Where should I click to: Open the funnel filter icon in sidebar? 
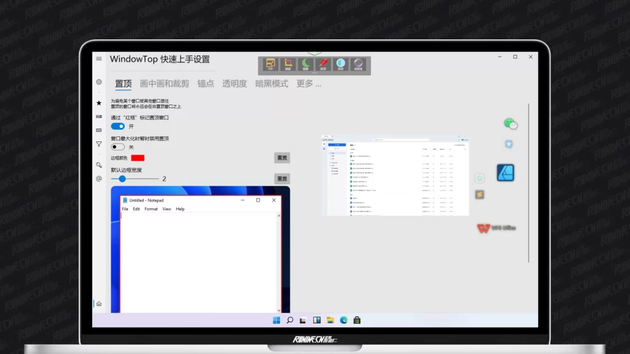[99, 144]
